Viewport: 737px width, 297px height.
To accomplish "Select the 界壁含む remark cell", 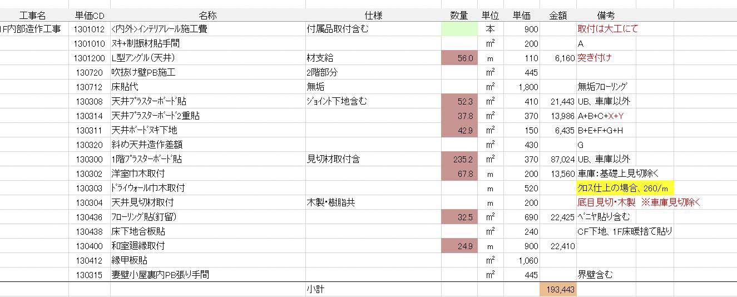I will (x=606, y=275).
